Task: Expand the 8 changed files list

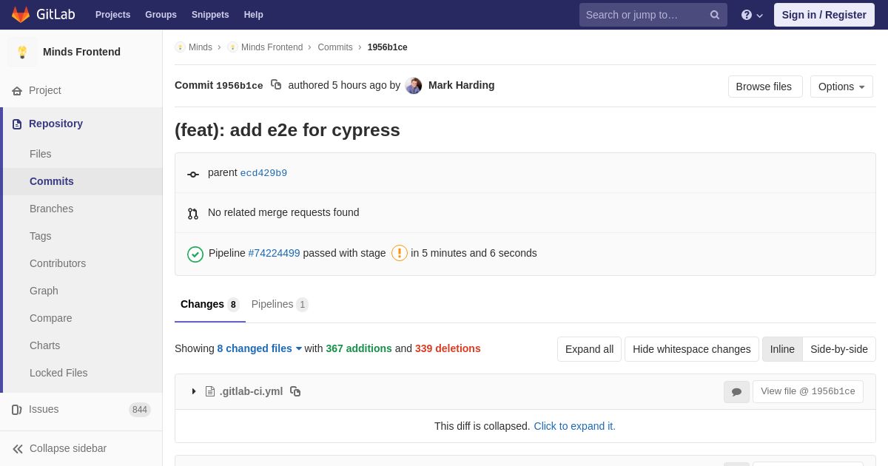Action: click(259, 348)
